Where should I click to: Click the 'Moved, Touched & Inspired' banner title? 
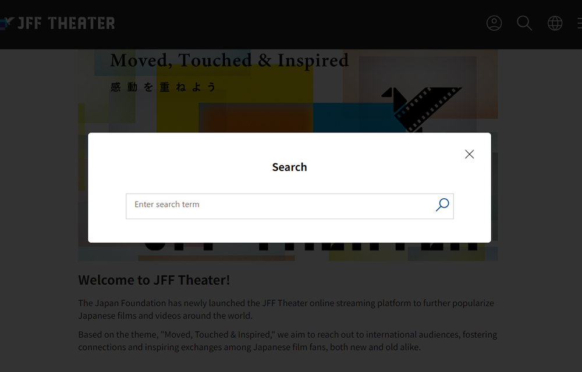229,60
